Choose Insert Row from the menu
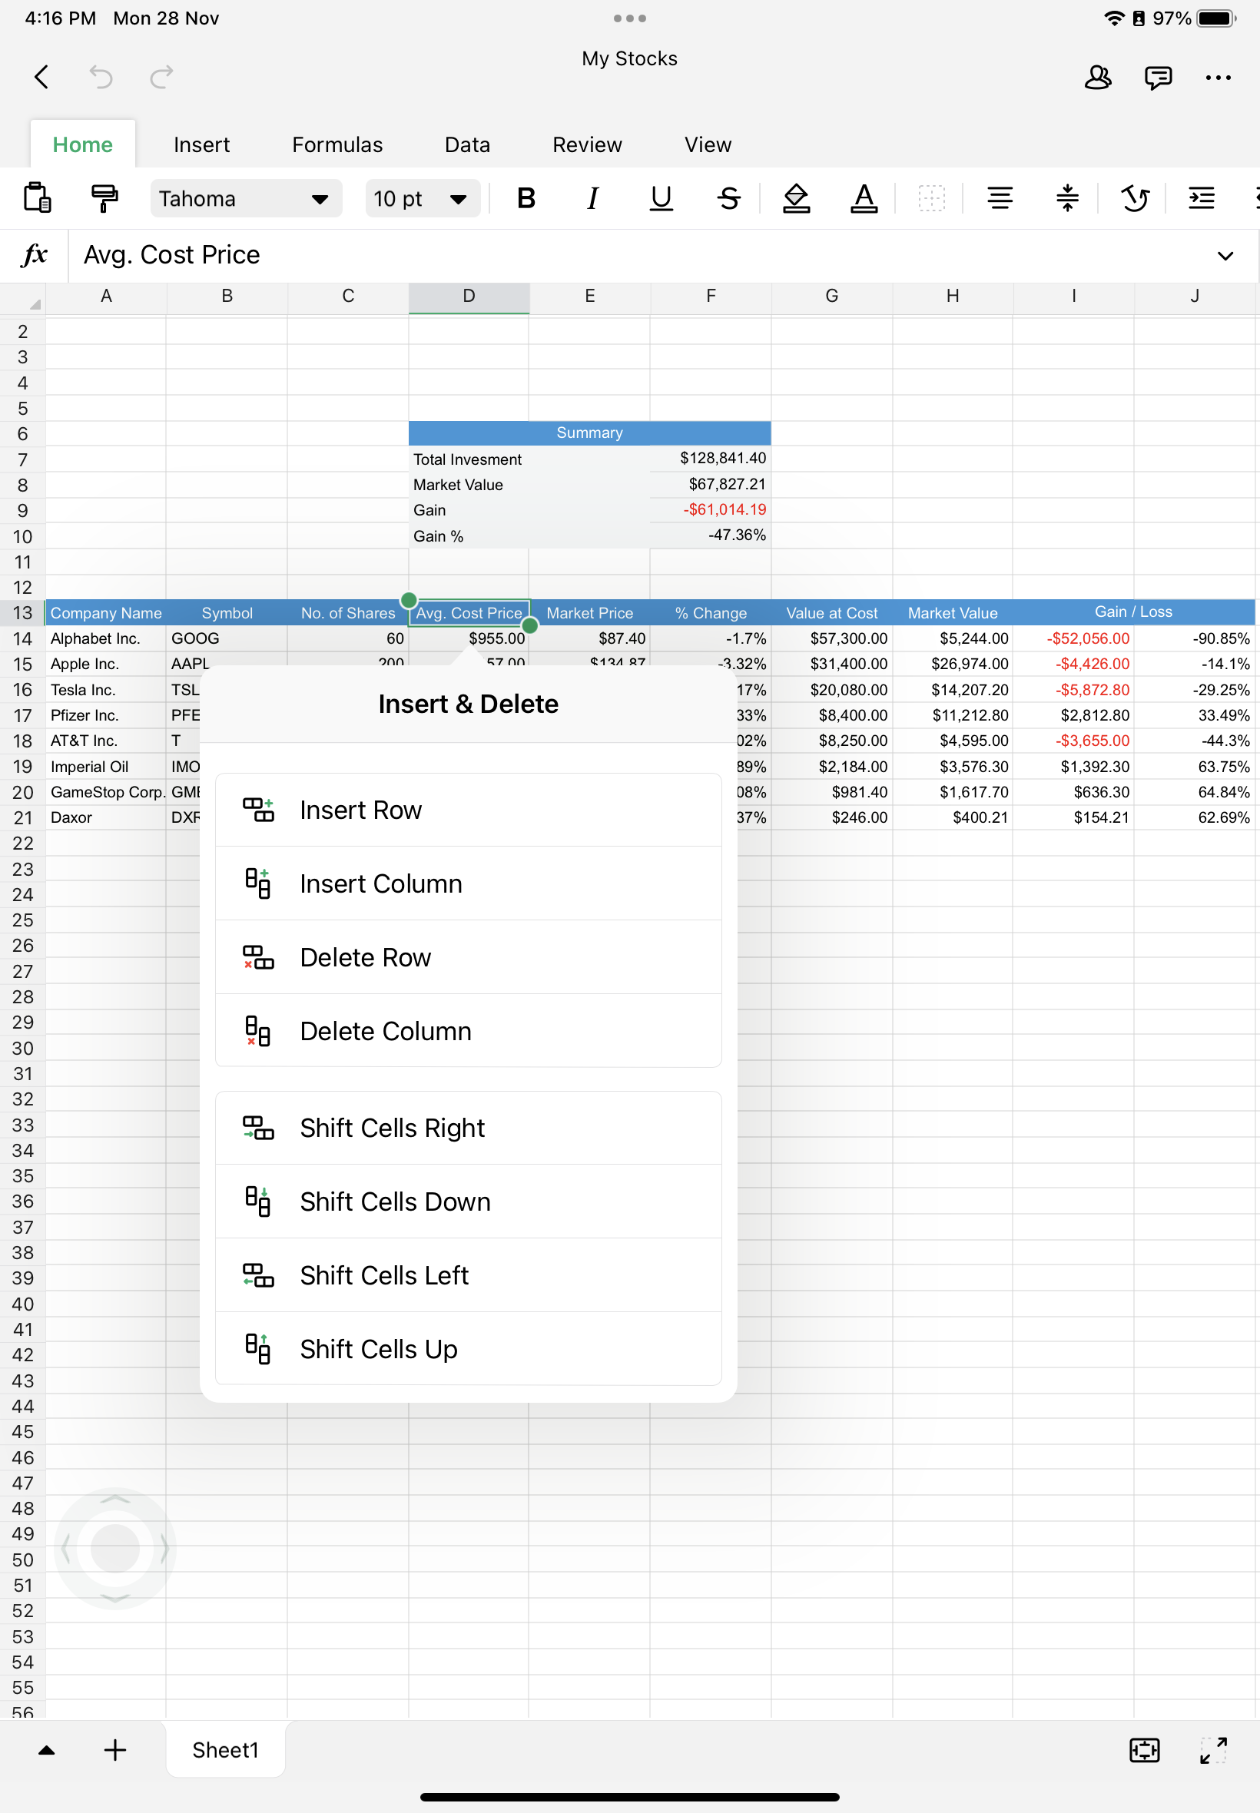Screen dimensions: 1260x1813 468,810
